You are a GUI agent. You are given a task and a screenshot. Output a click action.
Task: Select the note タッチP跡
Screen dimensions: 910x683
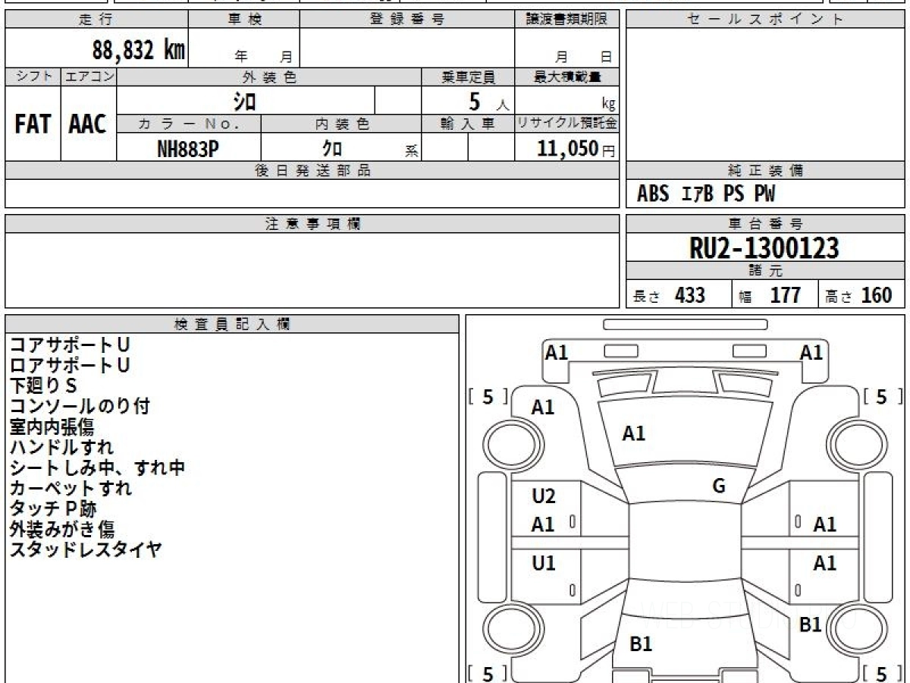pos(53,509)
